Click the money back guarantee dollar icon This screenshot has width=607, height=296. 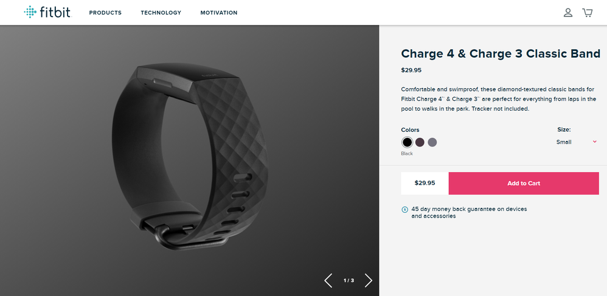(405, 210)
